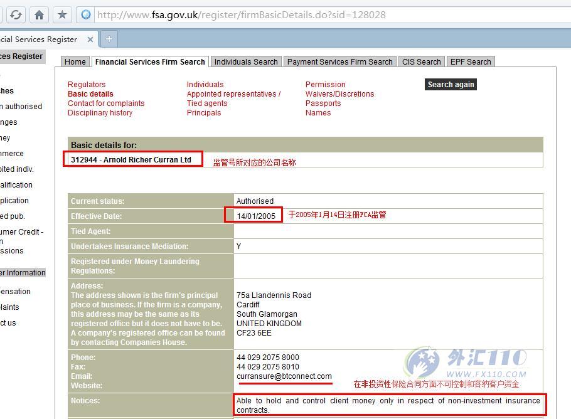The height and width of the screenshot is (419, 571).
Task: Open Contact for complaints link
Action: tap(106, 103)
